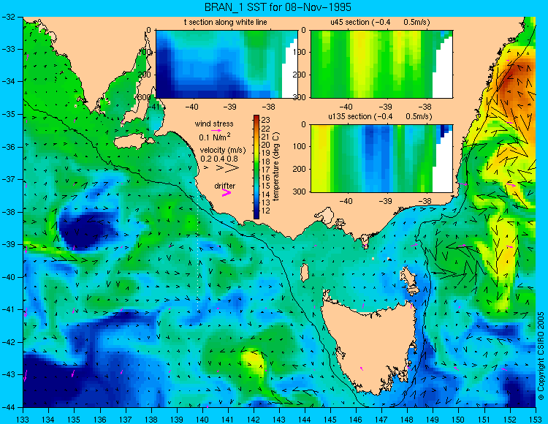Click the 'velocity (m/s)' legend label
The width and height of the screenshot is (548, 424).
(x=223, y=151)
